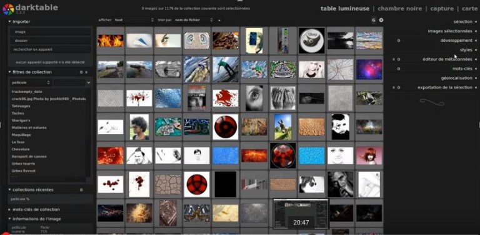Switch to the carte view
Viewport: 480px width, 235px height.
click(x=469, y=9)
